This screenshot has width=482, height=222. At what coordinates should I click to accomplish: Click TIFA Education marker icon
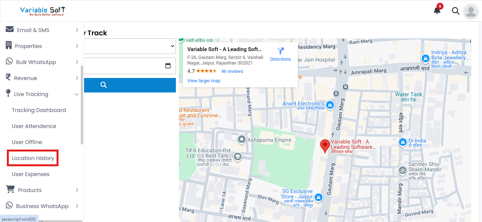[x=238, y=157]
